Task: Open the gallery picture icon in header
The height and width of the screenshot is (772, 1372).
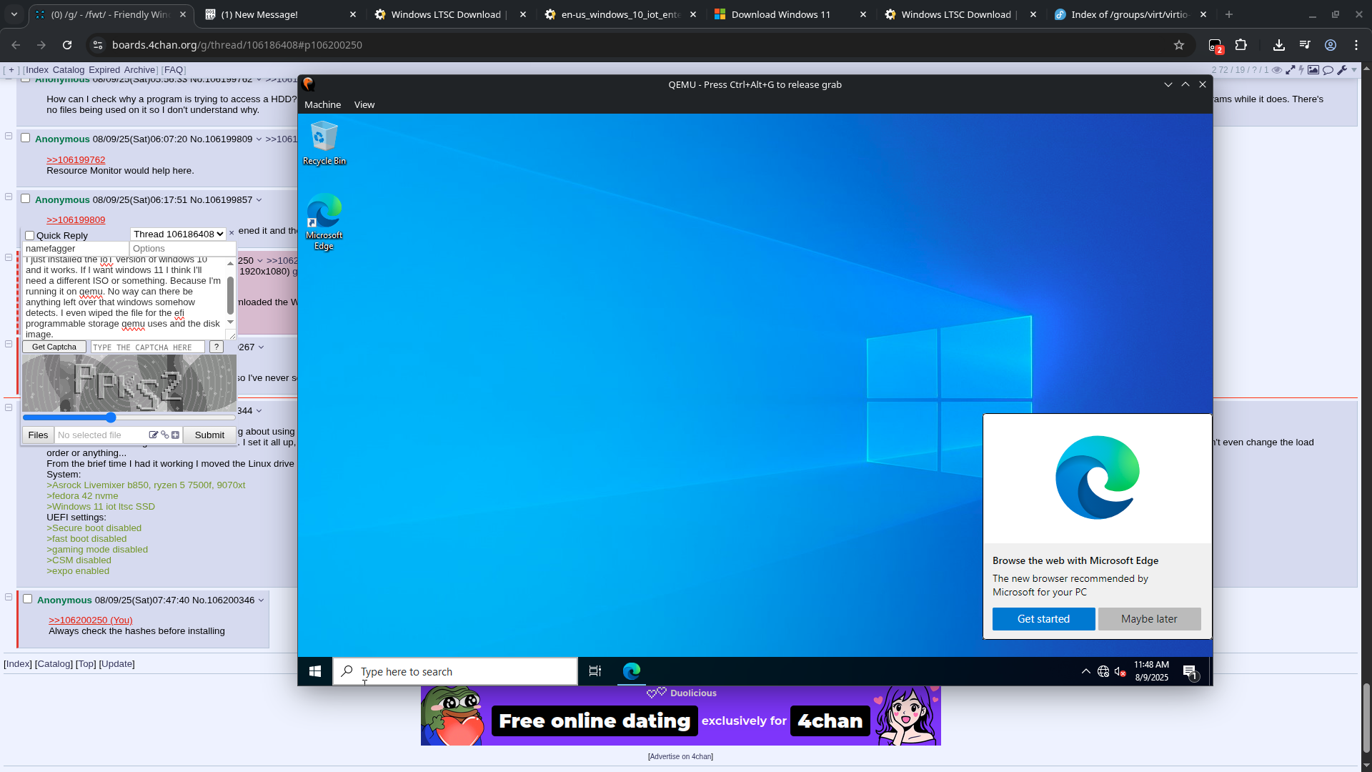Action: pyautogui.click(x=1313, y=70)
